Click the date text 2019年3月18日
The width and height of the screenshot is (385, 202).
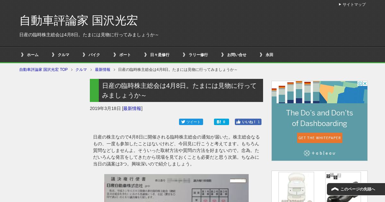point(105,108)
